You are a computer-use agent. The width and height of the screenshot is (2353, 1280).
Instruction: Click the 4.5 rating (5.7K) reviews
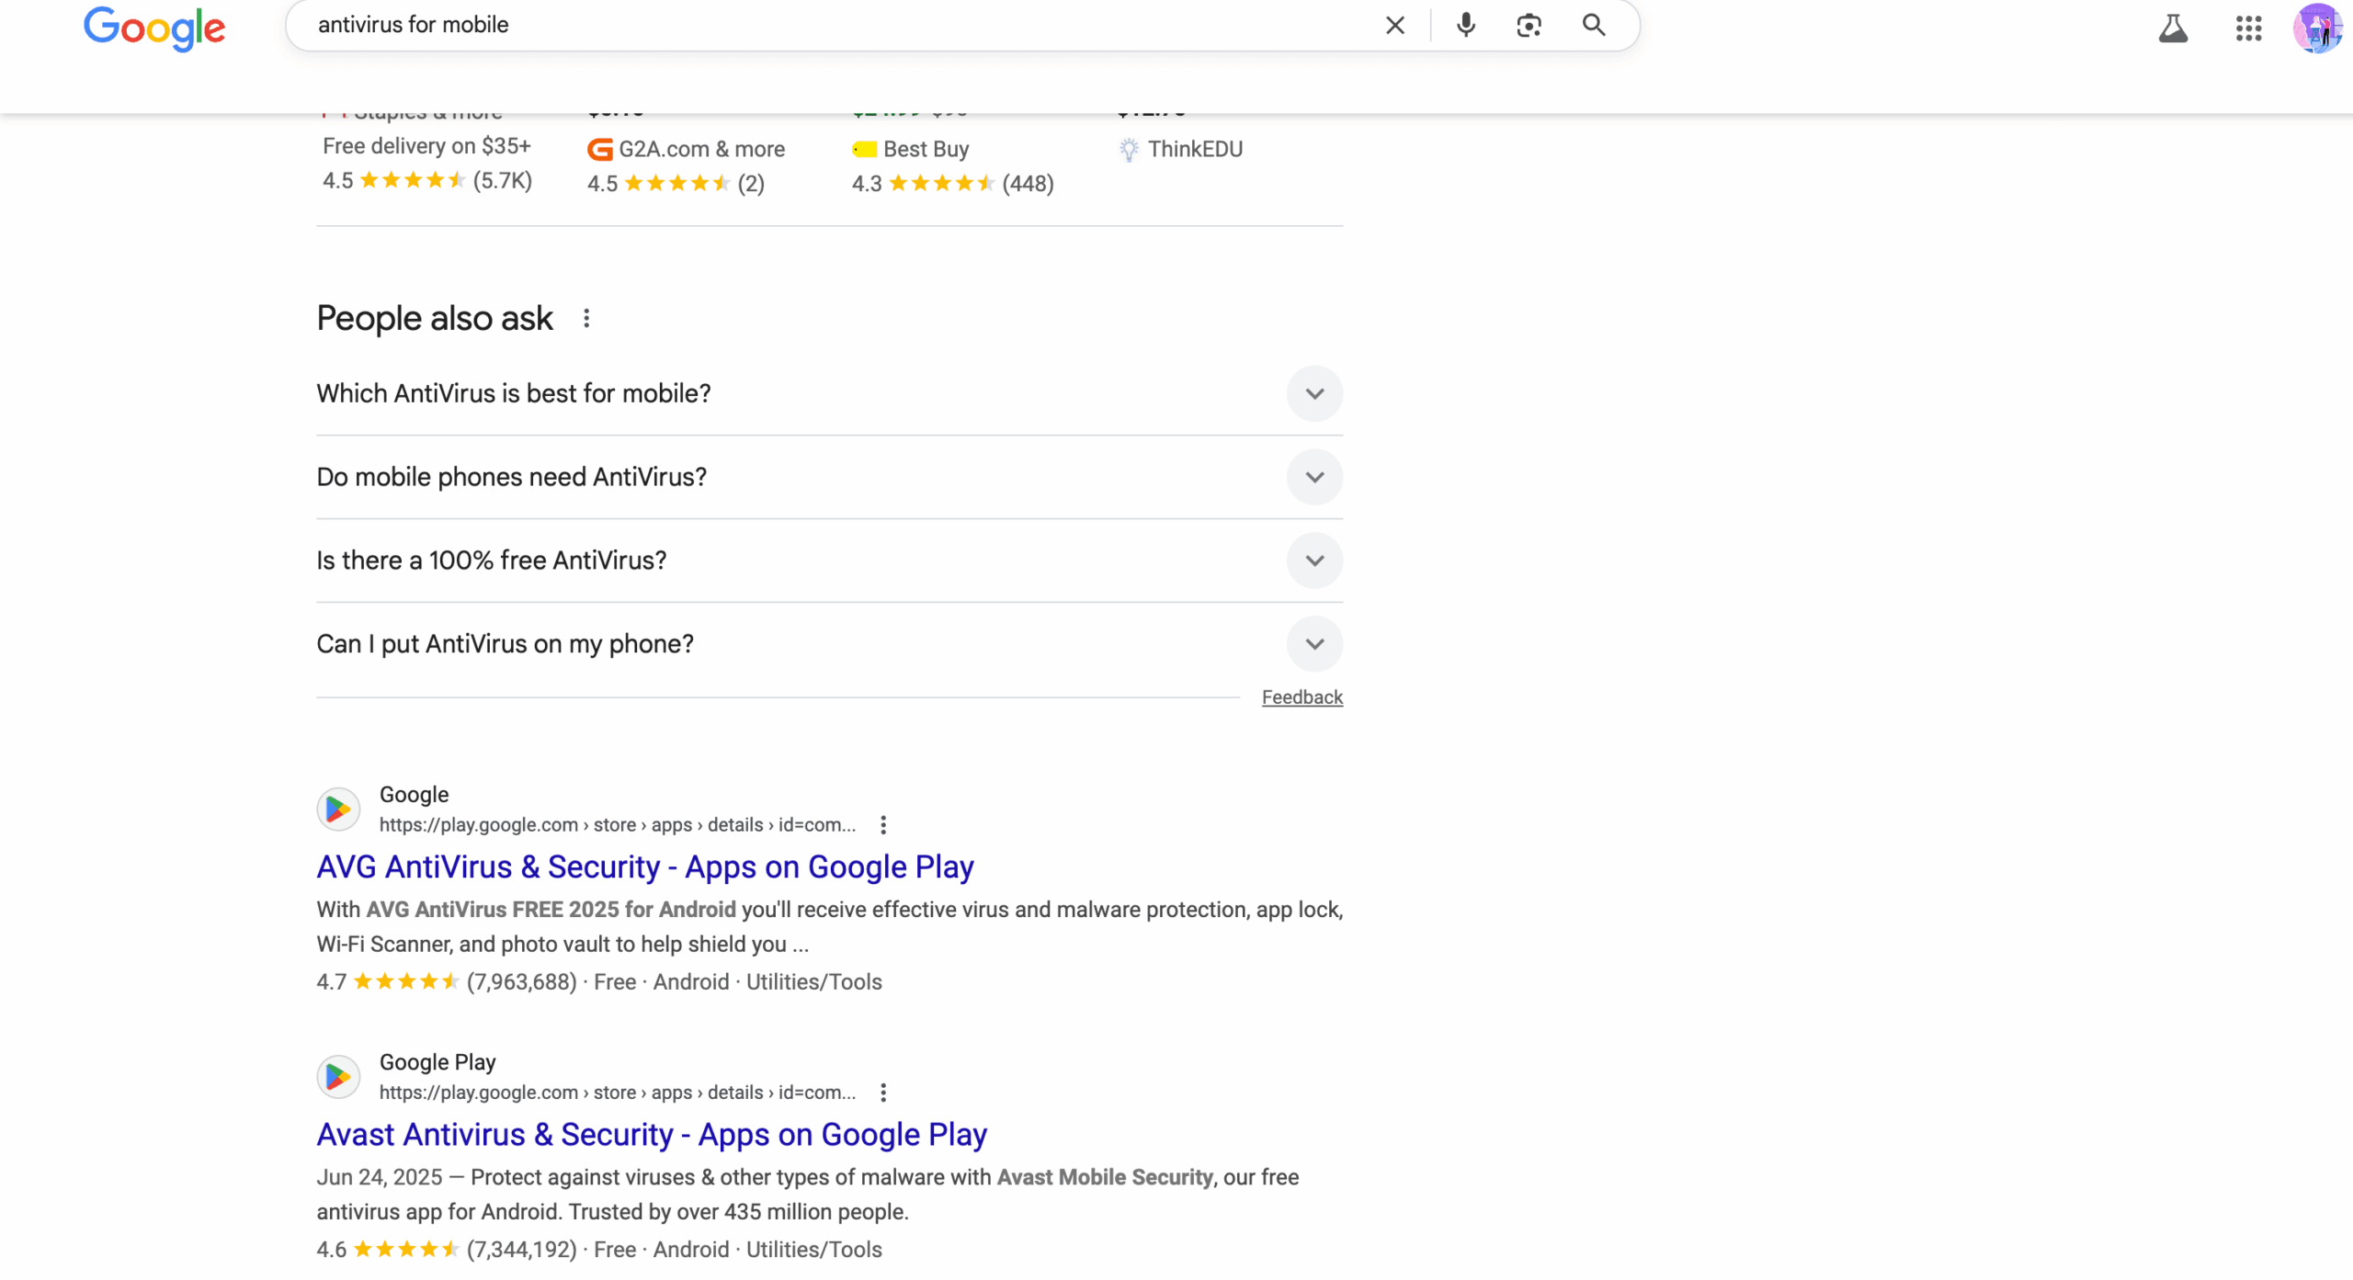coord(426,180)
